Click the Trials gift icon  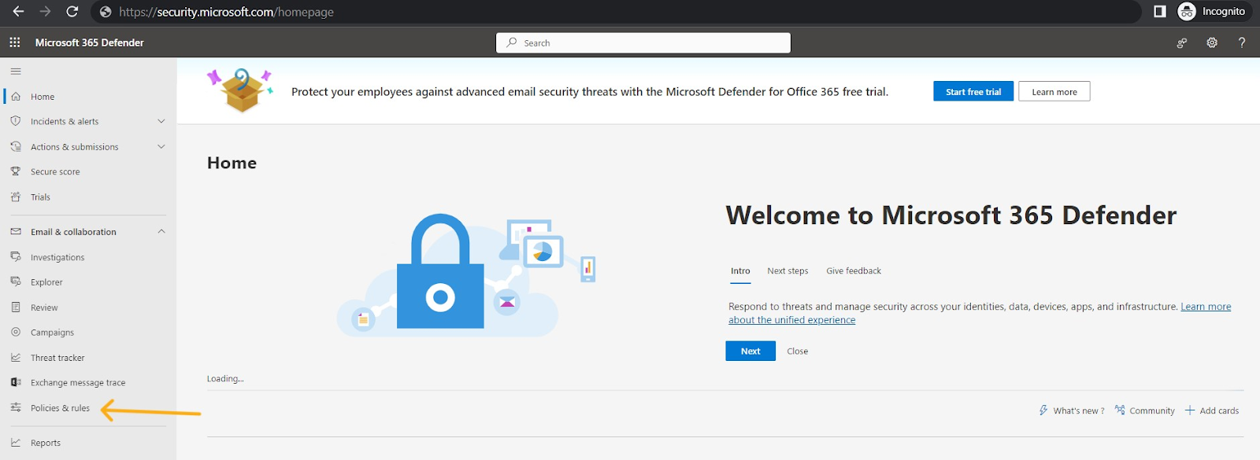click(x=16, y=197)
